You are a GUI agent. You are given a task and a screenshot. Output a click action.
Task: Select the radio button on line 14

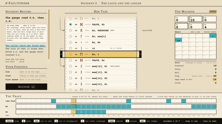pos(70,54)
